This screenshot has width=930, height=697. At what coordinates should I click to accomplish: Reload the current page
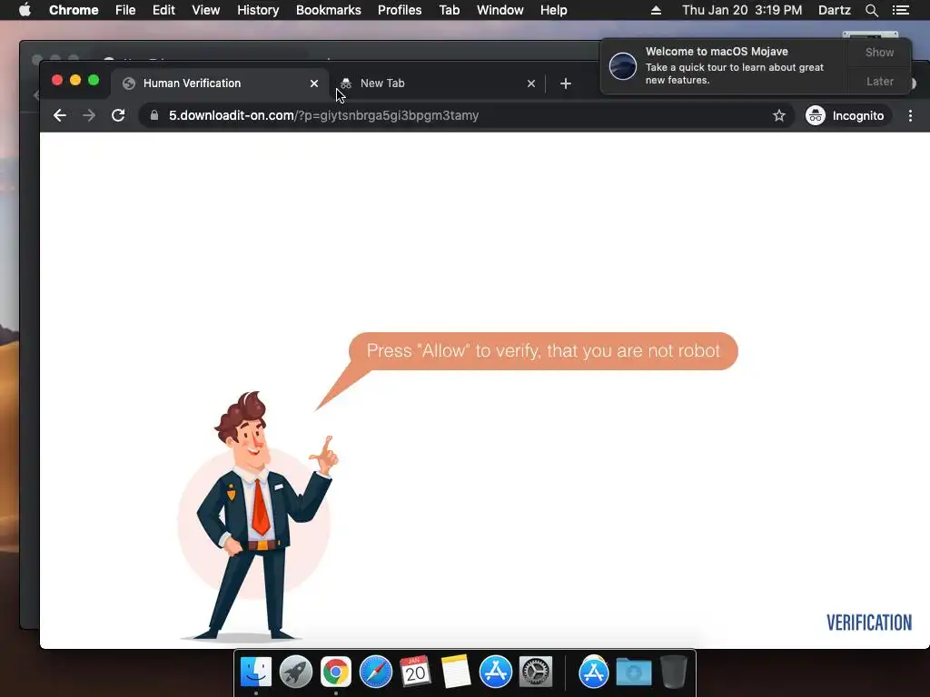(118, 115)
